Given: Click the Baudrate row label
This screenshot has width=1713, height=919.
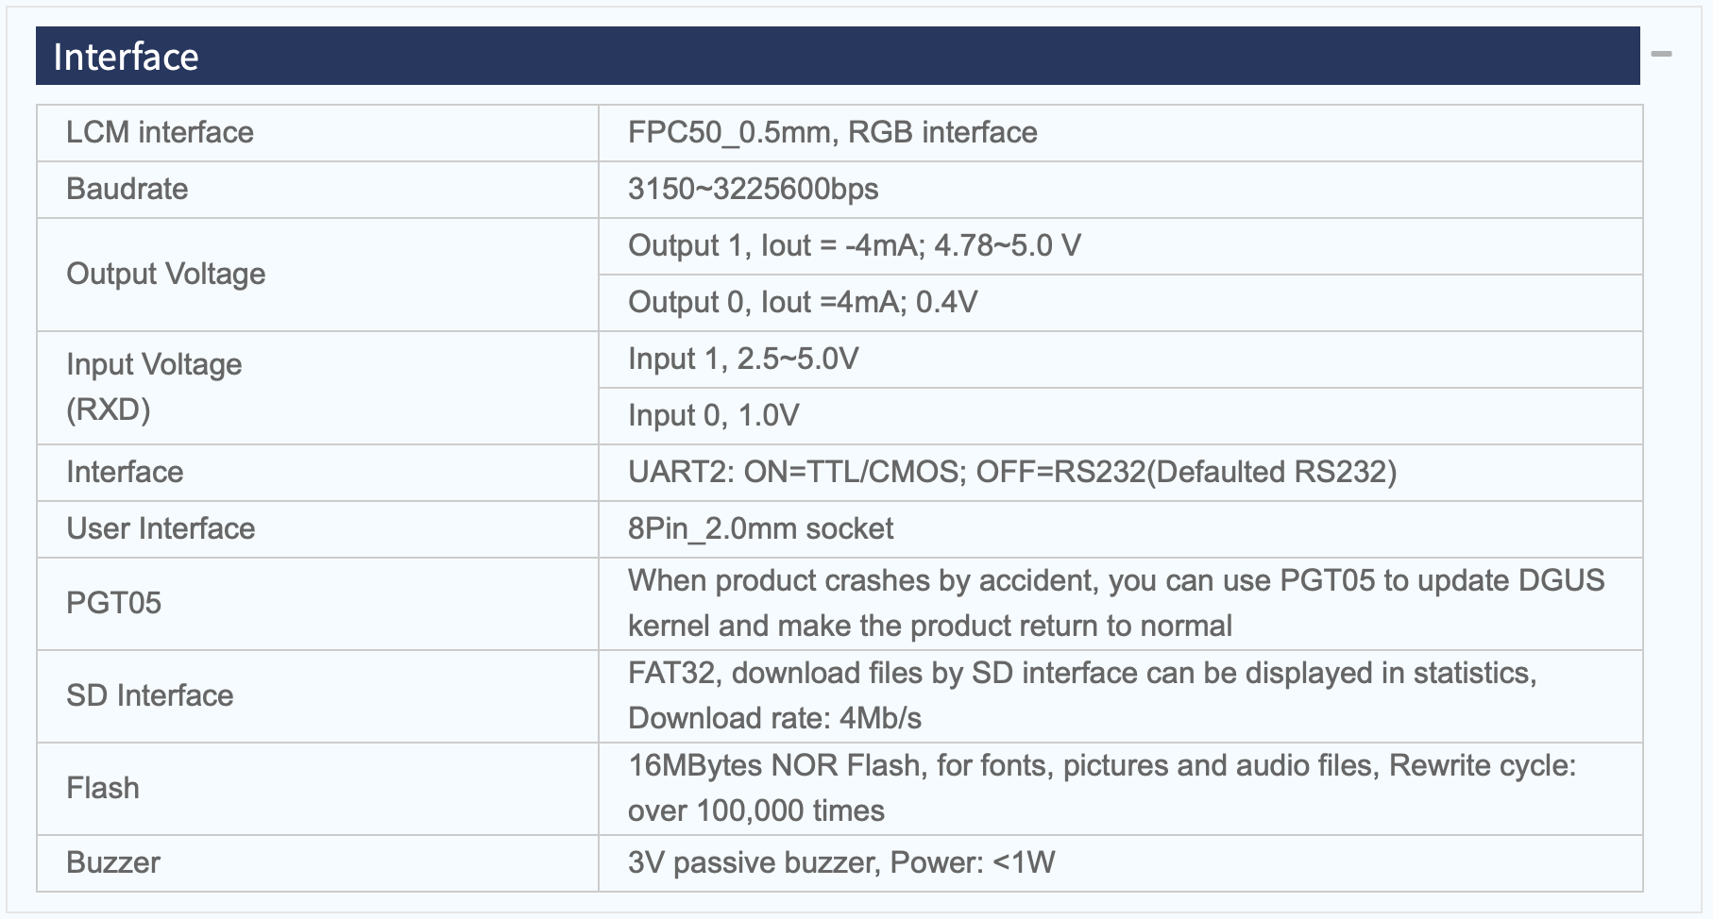Looking at the screenshot, I should tap(127, 189).
